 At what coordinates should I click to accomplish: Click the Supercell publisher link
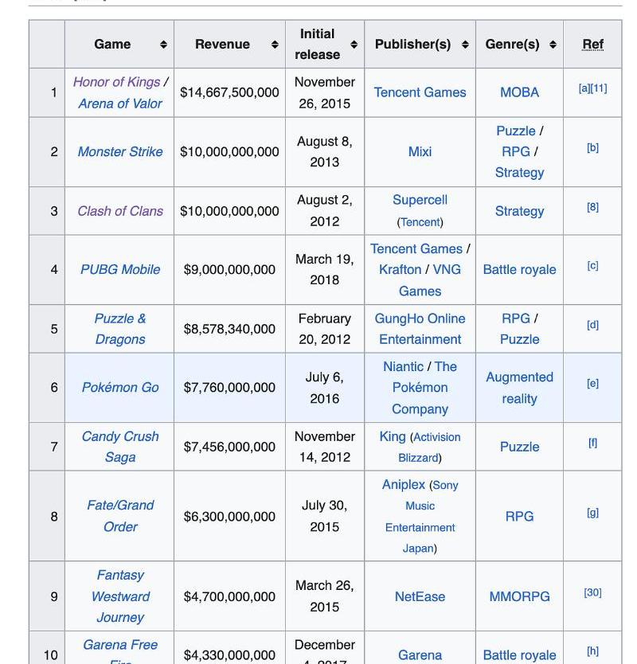[420, 200]
